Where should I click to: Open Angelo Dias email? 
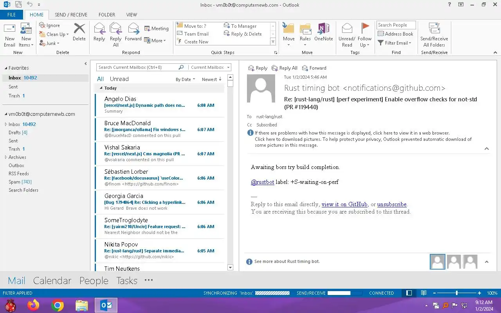[159, 105]
